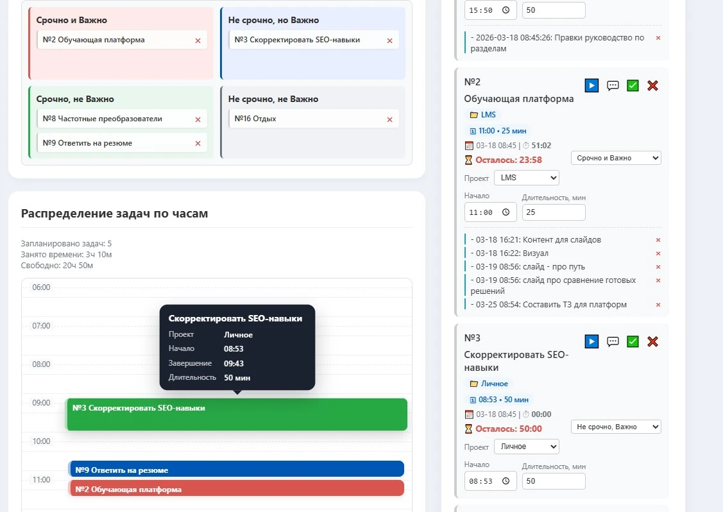Click start time field showing 08:53
This screenshot has height=512, width=723.
tap(490, 481)
